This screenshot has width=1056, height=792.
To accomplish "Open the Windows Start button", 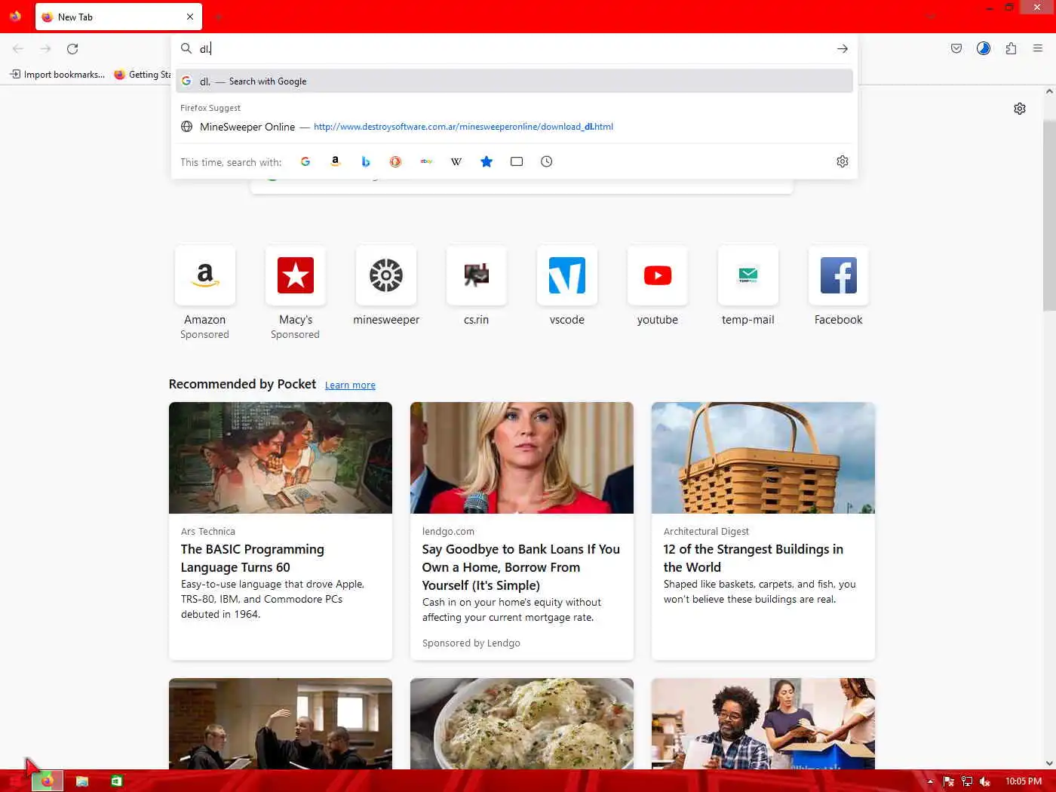I will click(15, 781).
